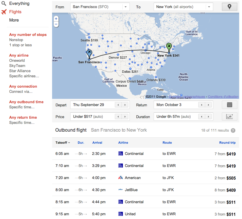Sort results by the Arrival column
This screenshot has height=219, width=242.
coord(97,143)
